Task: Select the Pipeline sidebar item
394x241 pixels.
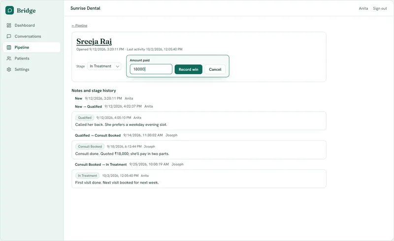Action: click(x=32, y=47)
